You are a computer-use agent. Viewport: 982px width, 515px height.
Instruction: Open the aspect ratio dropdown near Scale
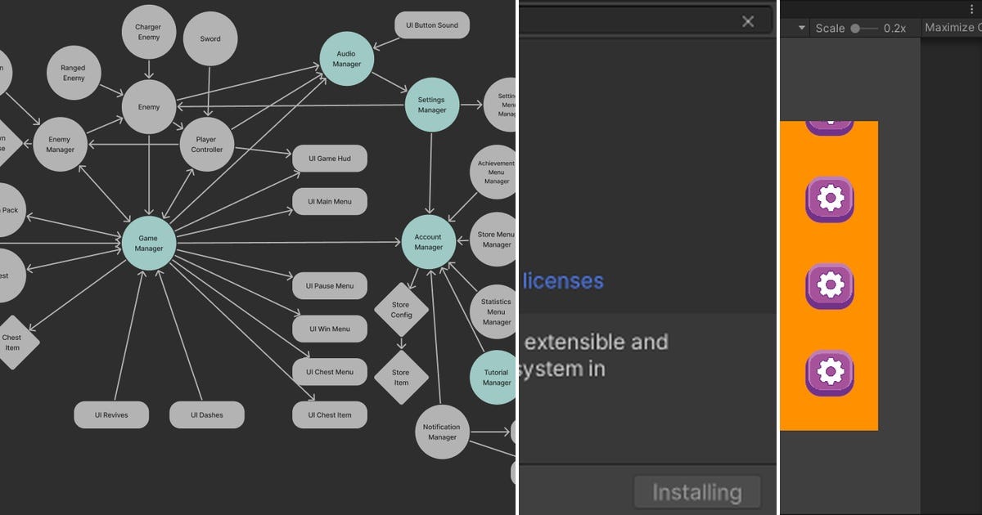[795, 27]
